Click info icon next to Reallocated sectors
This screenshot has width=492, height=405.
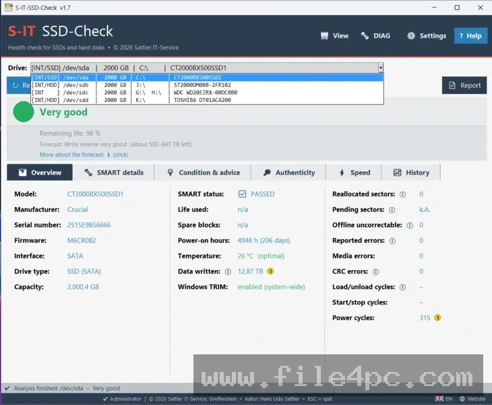click(402, 194)
